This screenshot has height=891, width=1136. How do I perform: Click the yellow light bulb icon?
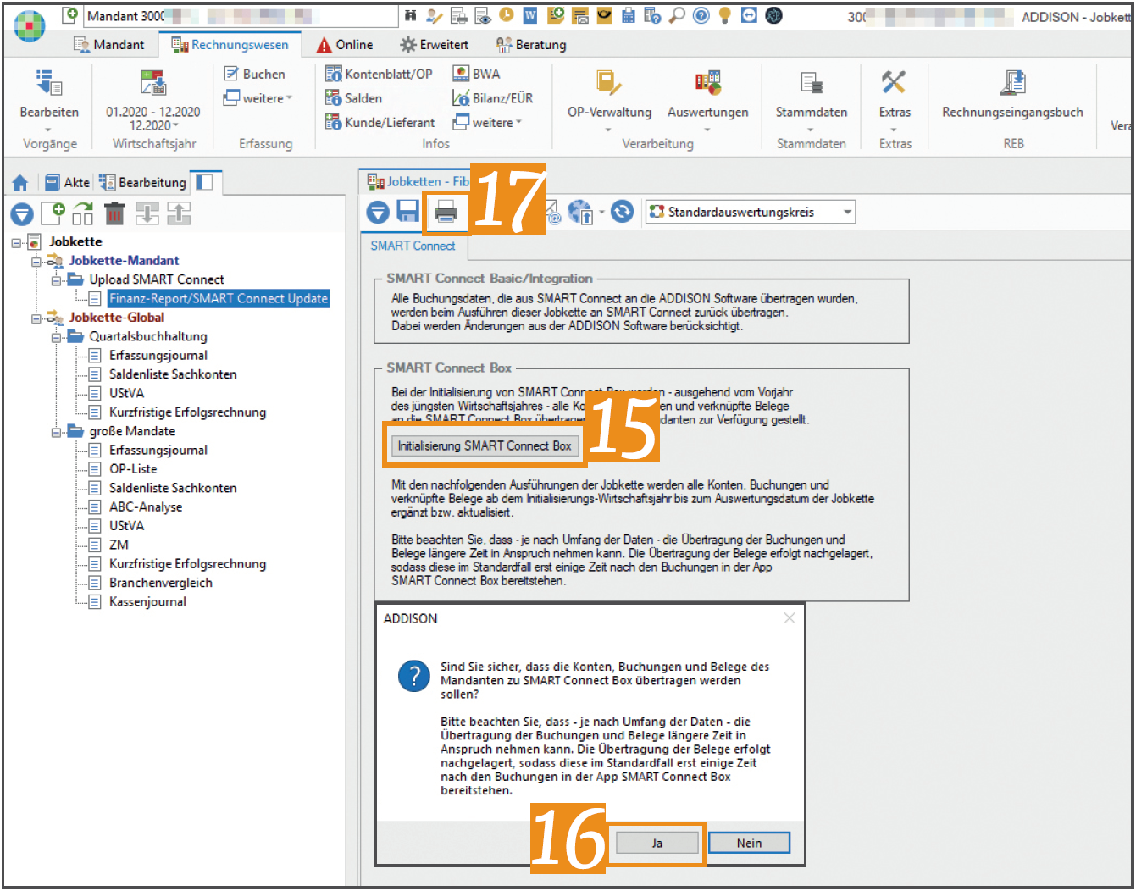725,15
